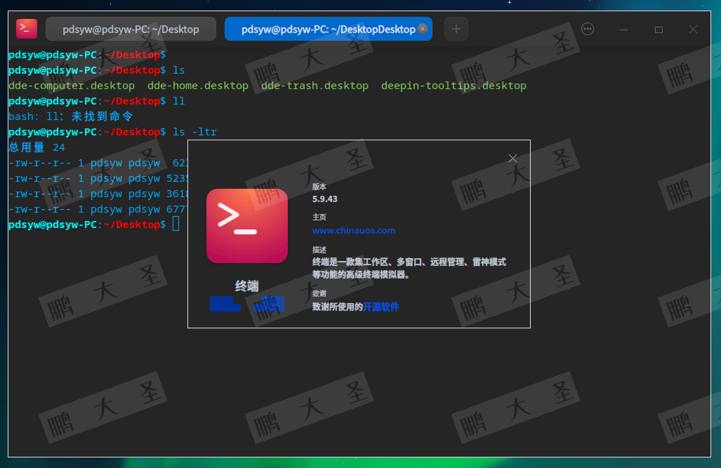Click the file row with size starting 523
721x468 pixels.
click(98, 178)
